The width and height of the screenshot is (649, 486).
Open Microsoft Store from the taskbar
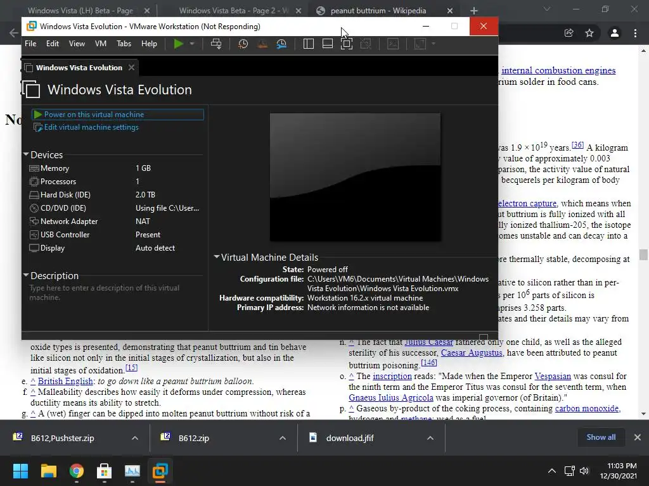pyautogui.click(x=104, y=471)
